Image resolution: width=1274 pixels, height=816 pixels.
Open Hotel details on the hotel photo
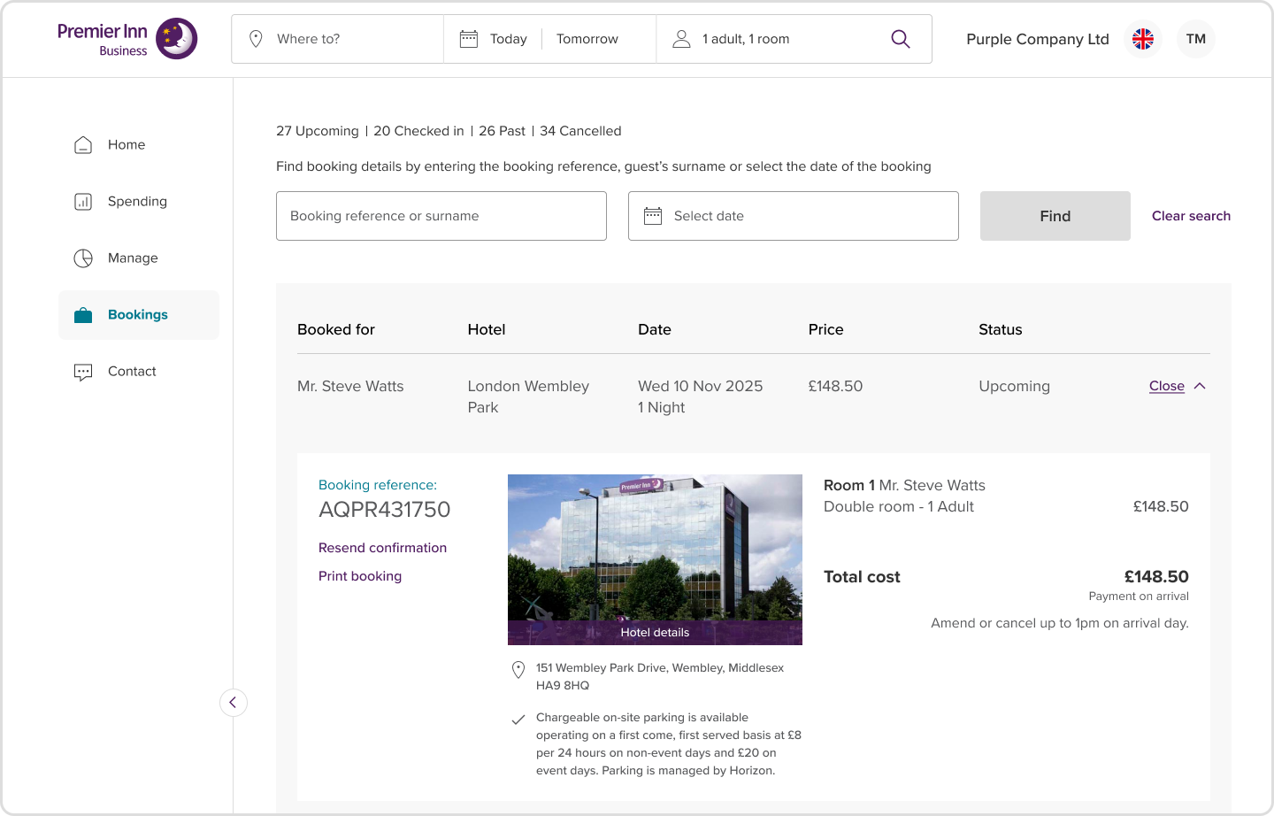655,632
